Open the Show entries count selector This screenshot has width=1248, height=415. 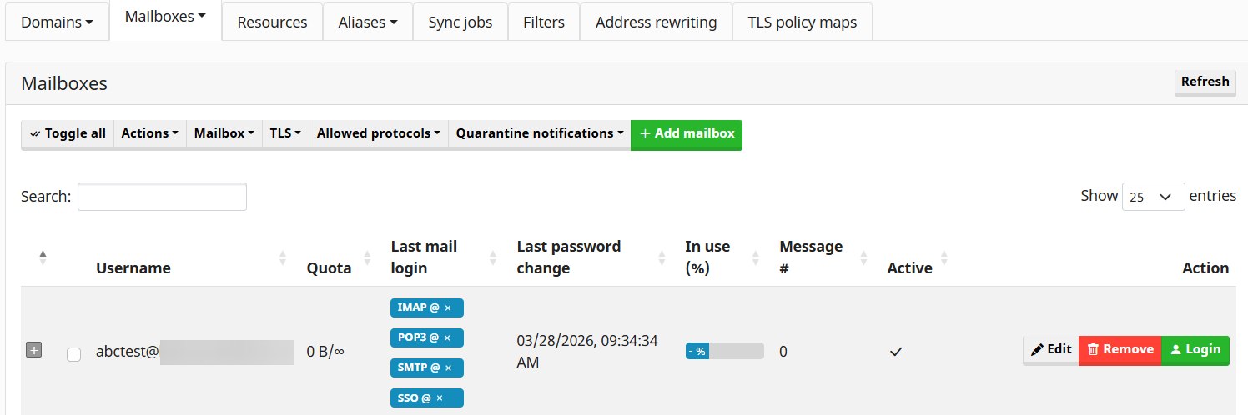click(1153, 197)
